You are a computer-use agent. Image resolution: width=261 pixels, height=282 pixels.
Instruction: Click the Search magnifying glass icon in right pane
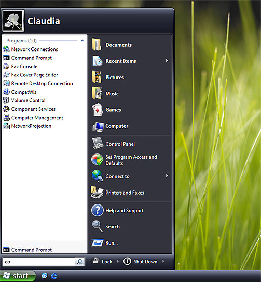(x=97, y=226)
